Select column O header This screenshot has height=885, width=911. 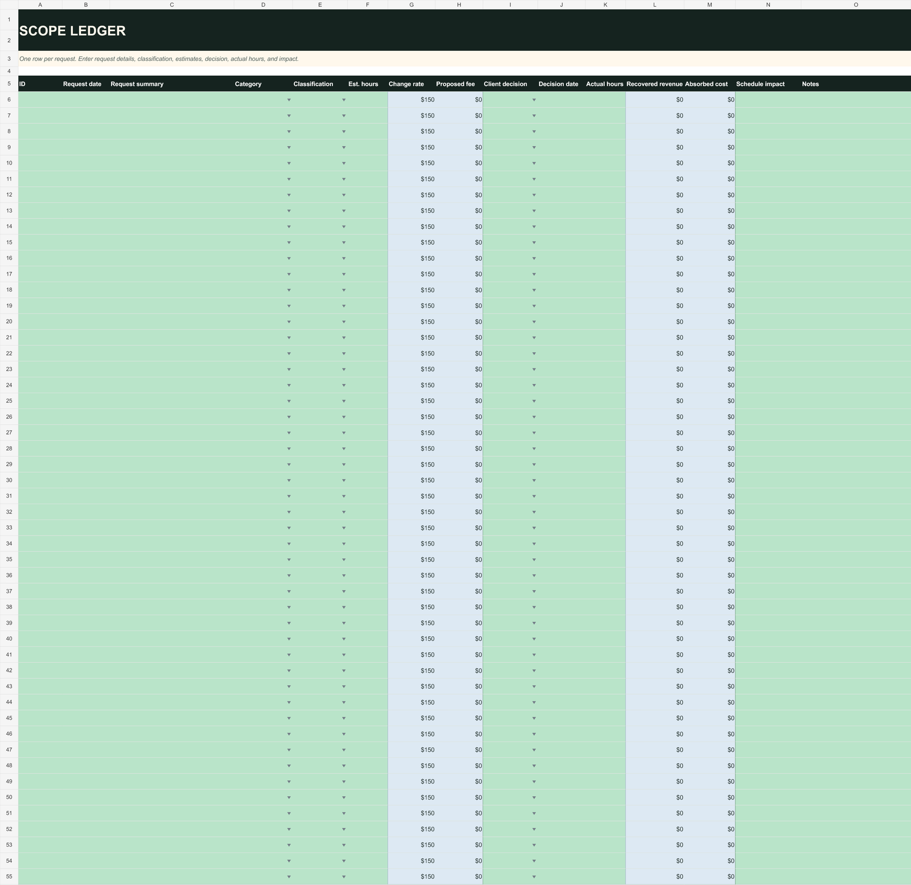pos(856,5)
